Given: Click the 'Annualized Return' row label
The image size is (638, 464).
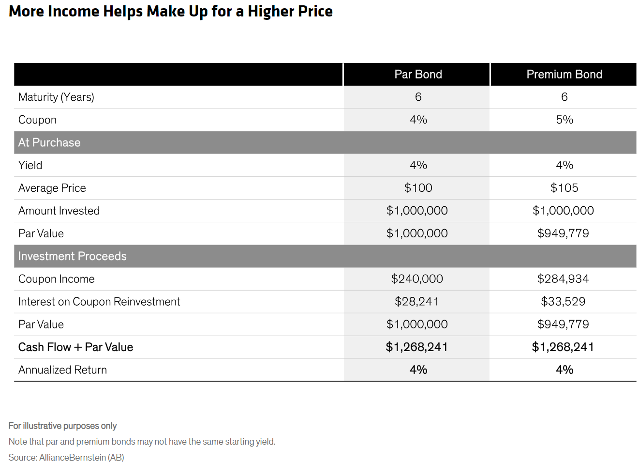Looking at the screenshot, I should (x=62, y=370).
